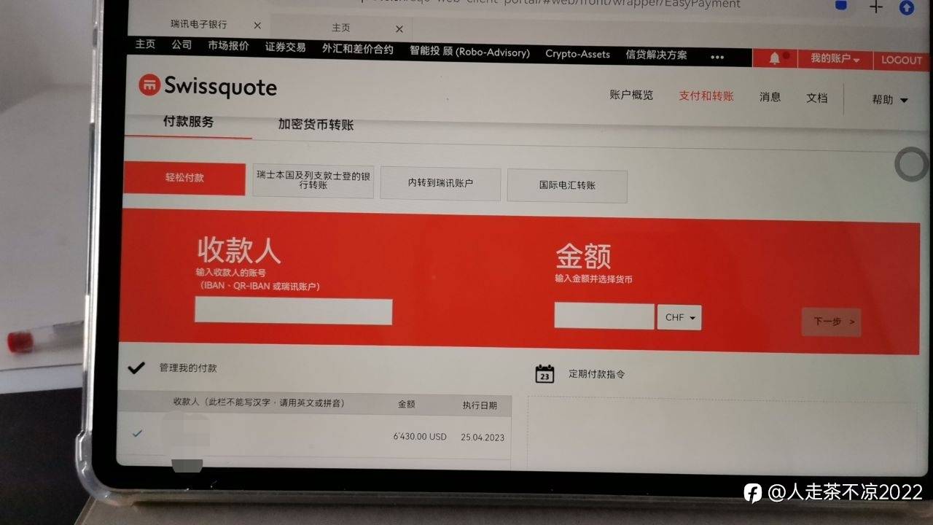Click the 金额 column header in payments table

[406, 404]
